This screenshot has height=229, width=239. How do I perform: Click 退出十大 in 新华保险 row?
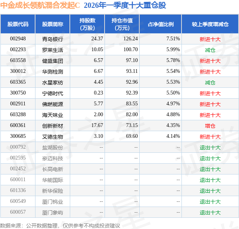(x=210, y=191)
